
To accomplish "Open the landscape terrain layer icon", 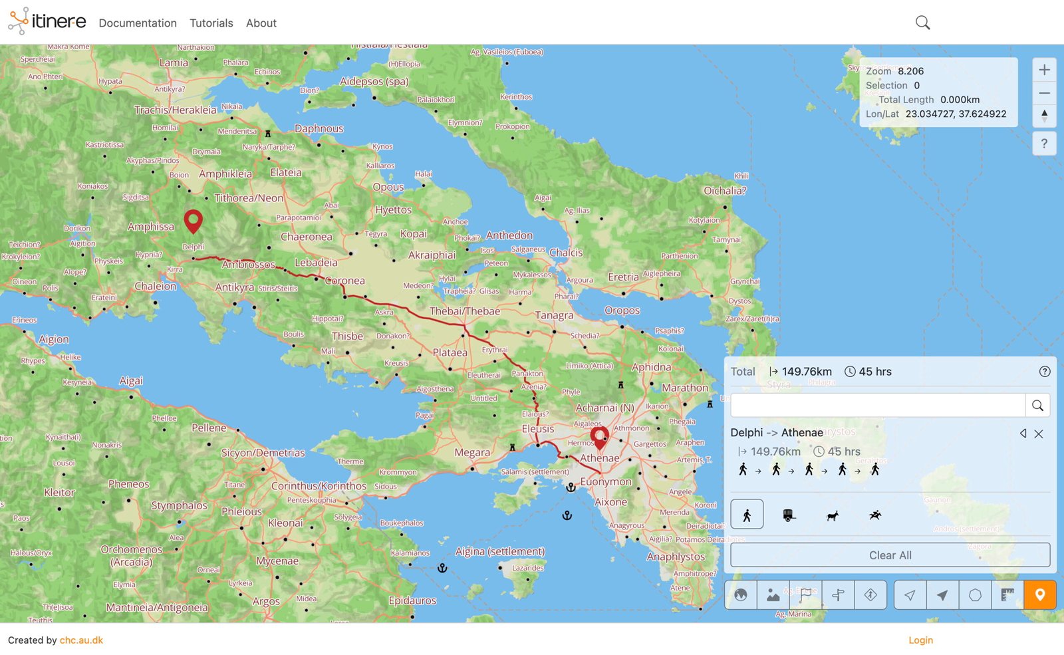I will [773, 595].
